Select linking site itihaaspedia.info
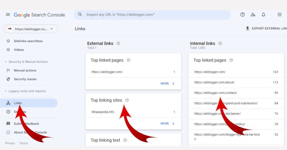The image size is (287, 150). coord(133,112)
